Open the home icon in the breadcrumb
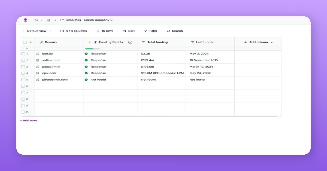The height and width of the screenshot is (171, 327). click(36, 20)
